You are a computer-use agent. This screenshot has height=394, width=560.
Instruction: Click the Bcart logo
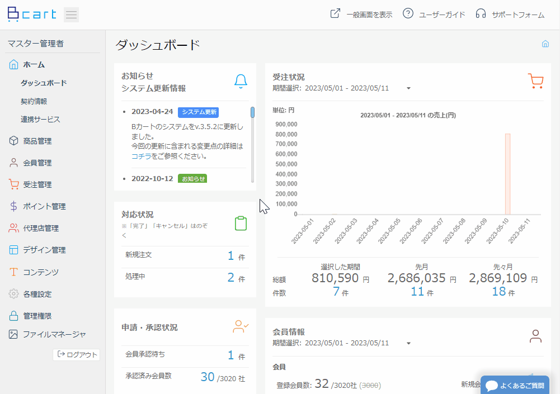[x=32, y=15]
